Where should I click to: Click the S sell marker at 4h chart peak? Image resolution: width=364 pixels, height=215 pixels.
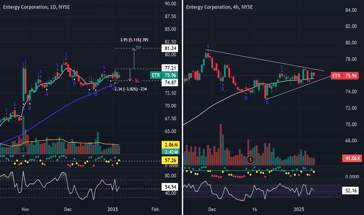coord(208,46)
